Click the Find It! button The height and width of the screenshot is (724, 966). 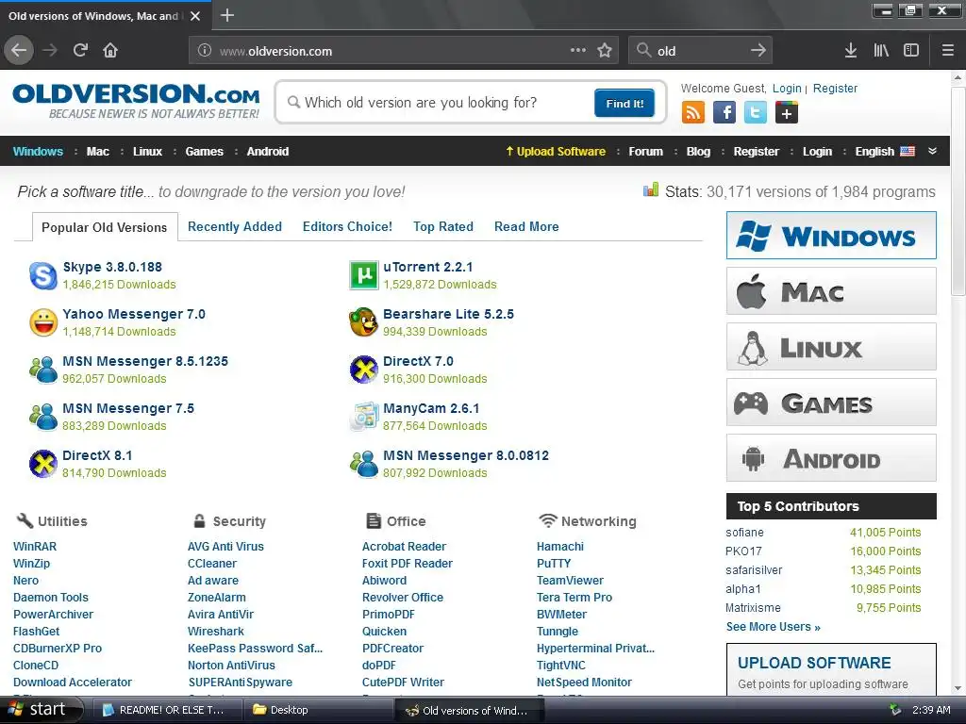(625, 103)
